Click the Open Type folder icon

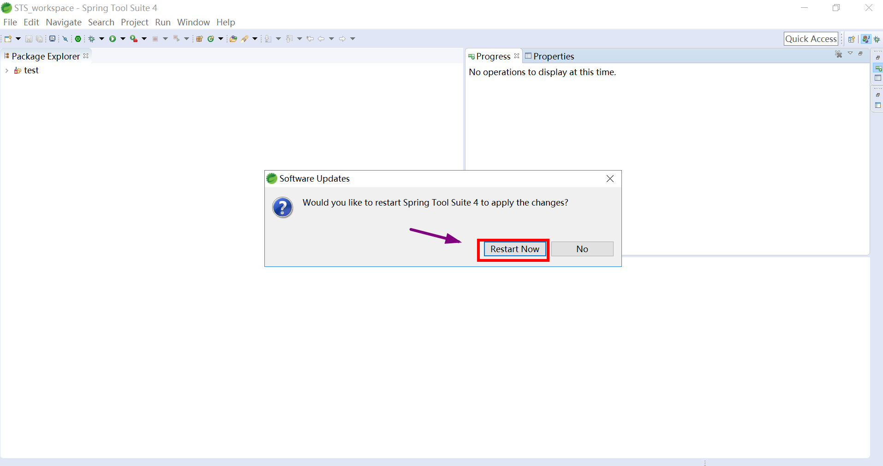[233, 39]
